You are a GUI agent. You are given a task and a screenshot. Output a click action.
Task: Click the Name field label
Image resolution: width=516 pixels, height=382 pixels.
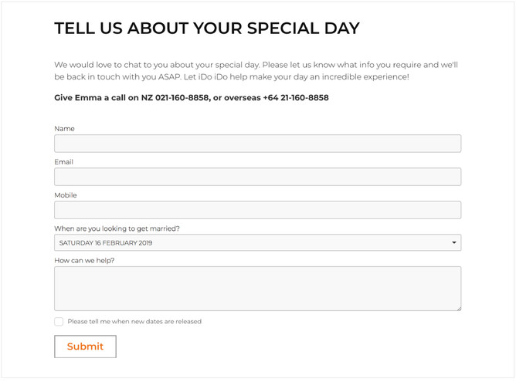pos(64,129)
